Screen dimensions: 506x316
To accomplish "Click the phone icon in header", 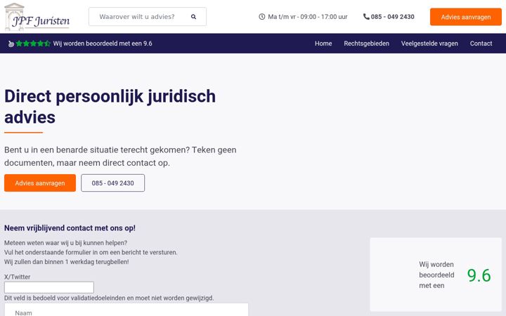I will (366, 16).
